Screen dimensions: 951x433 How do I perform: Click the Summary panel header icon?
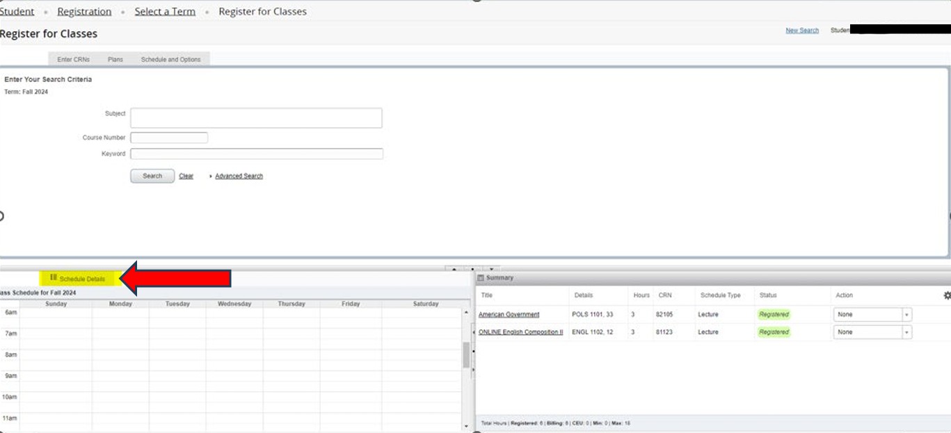[x=481, y=278]
